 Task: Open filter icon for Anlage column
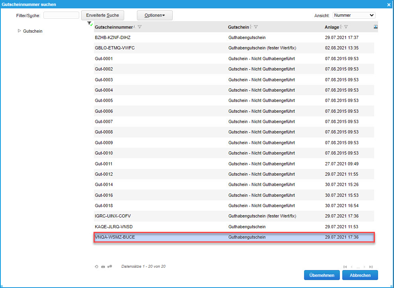[x=346, y=27]
